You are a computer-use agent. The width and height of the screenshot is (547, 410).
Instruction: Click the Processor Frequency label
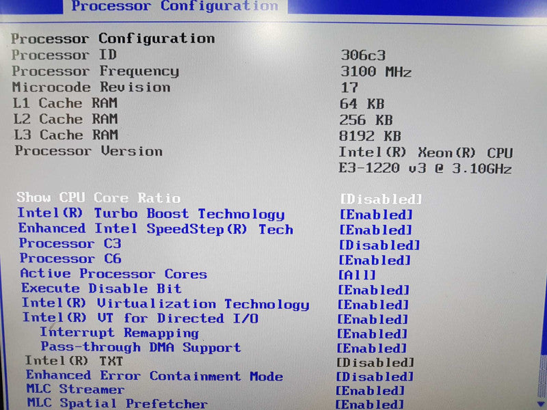tap(96, 71)
